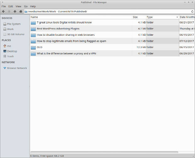Screen dimensions: 195x158
Task: Click the NETWORK section heading
Action: (8, 62)
